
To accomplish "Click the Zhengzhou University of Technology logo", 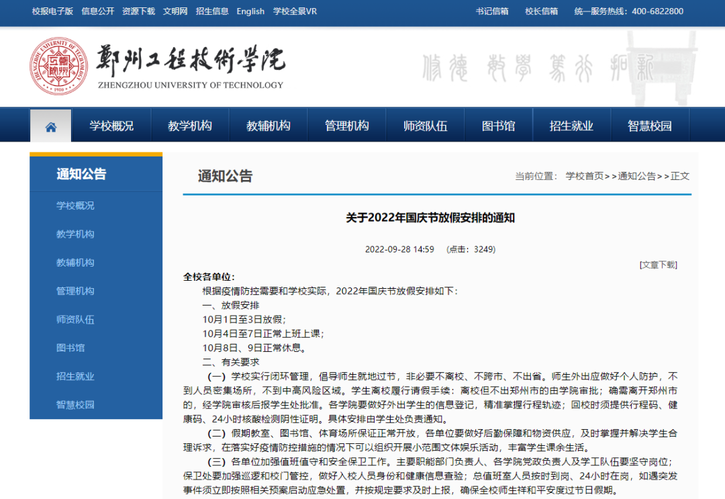I will tap(58, 66).
